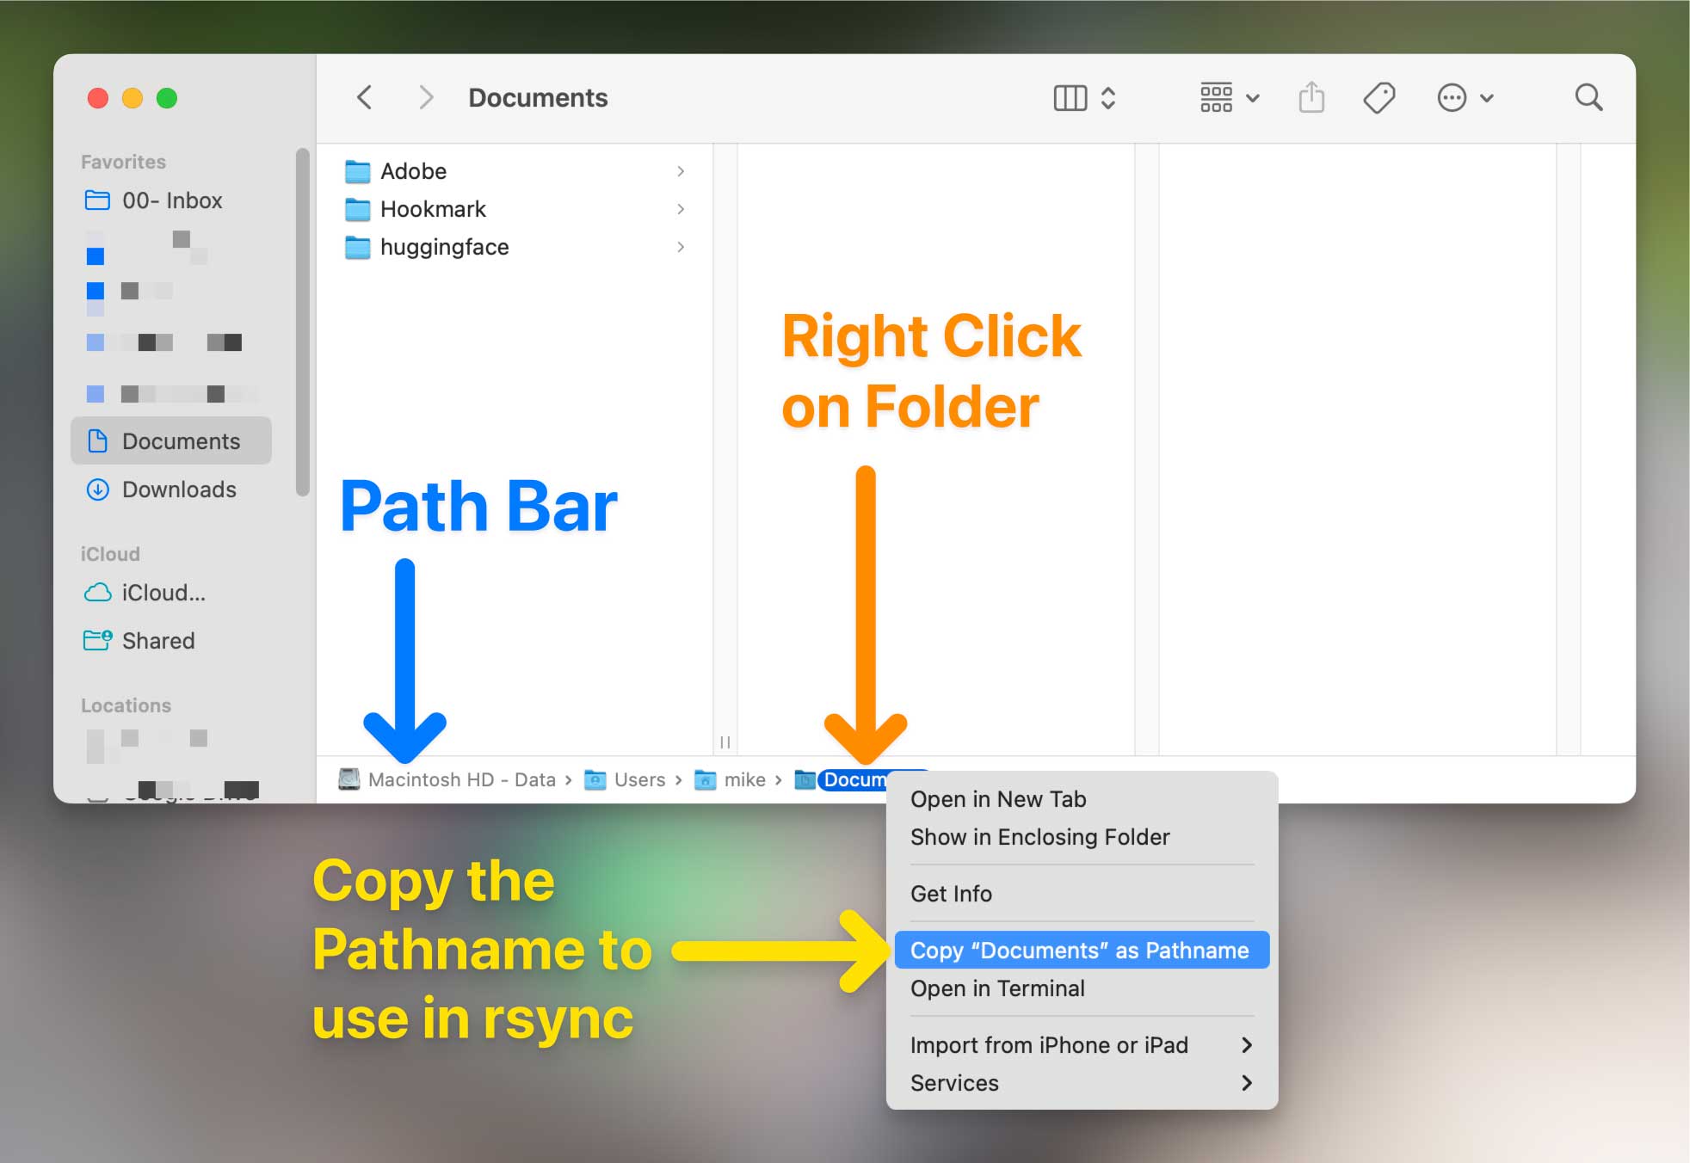Choose Get Info from context menu
Viewport: 1690px width, 1163px height.
click(1082, 894)
